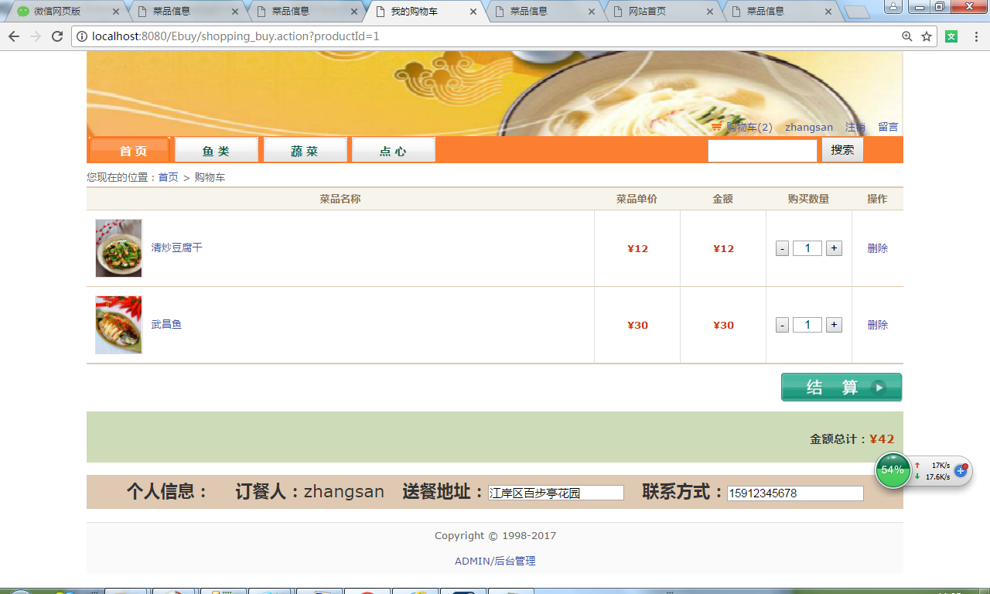Decrease quantity of 武昌鱼

[782, 325]
